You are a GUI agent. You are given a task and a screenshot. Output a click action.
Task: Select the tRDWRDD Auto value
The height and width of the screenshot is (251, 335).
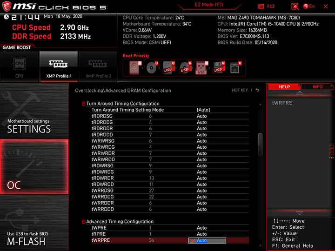(201, 184)
